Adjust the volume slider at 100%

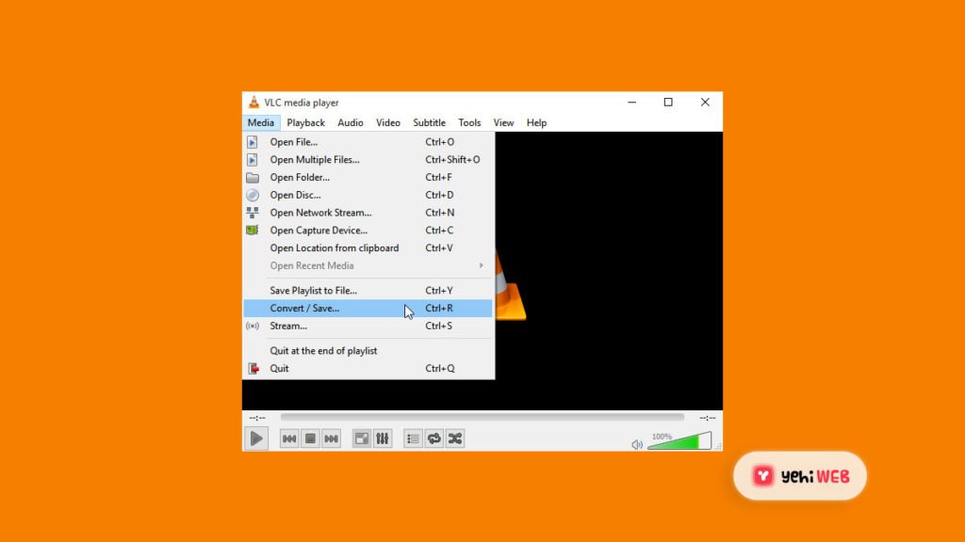click(679, 441)
